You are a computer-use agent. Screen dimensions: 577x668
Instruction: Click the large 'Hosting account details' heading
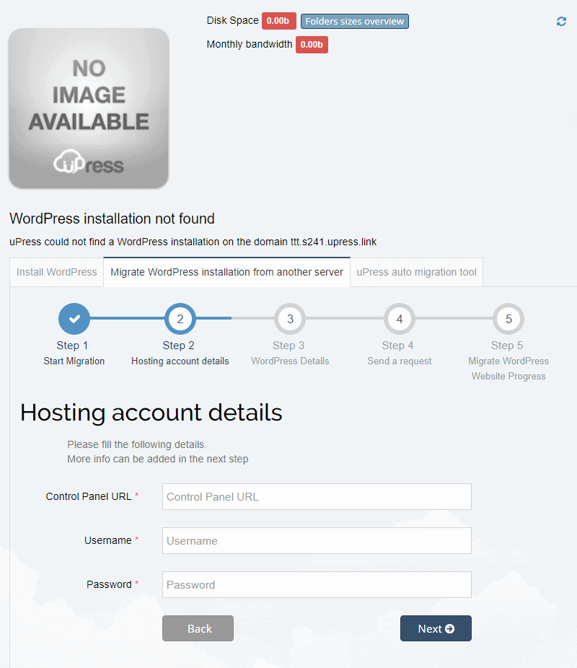151,413
